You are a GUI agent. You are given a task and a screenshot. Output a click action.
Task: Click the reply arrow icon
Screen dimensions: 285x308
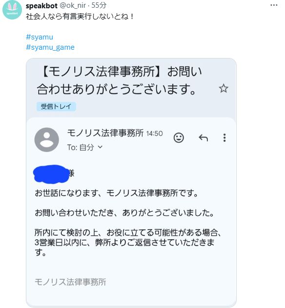coord(203,138)
